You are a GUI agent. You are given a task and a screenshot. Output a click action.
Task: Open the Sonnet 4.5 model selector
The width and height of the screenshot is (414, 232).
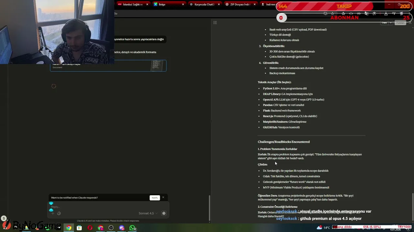coord(148,213)
